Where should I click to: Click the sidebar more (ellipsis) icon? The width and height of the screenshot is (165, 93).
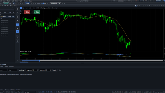17,60
